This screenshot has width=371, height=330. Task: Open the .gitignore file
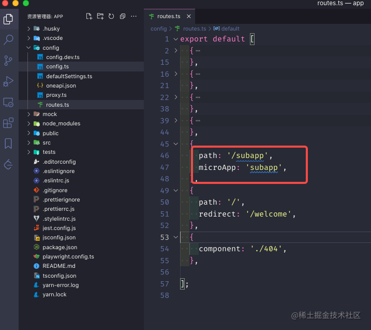pos(81,190)
